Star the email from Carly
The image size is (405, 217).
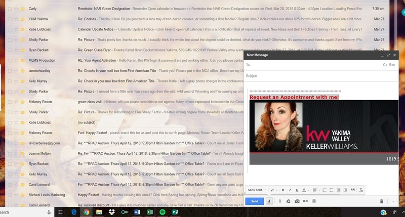16,9
